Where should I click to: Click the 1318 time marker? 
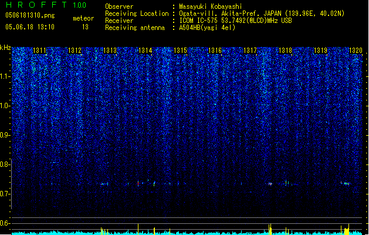pyautogui.click(x=285, y=51)
